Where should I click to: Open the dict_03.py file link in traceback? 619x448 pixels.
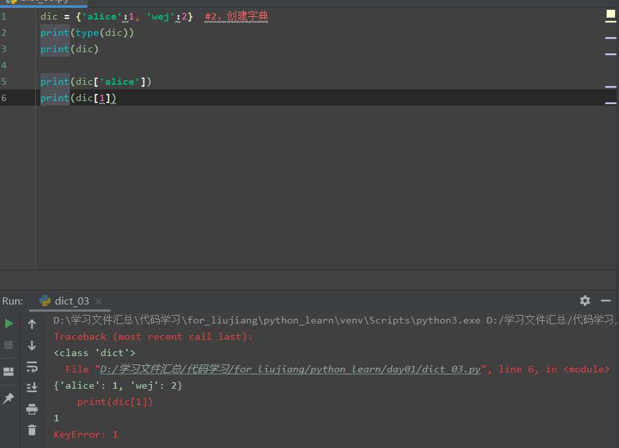[290, 370]
